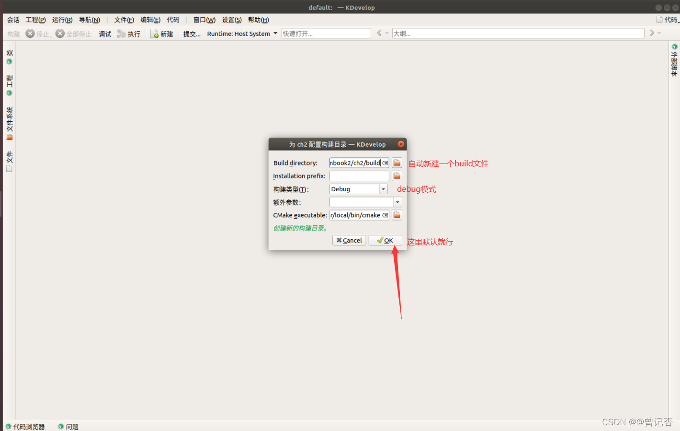680x431 pixels.
Task: Click the CMake executable path field
Action: pyautogui.click(x=355, y=215)
